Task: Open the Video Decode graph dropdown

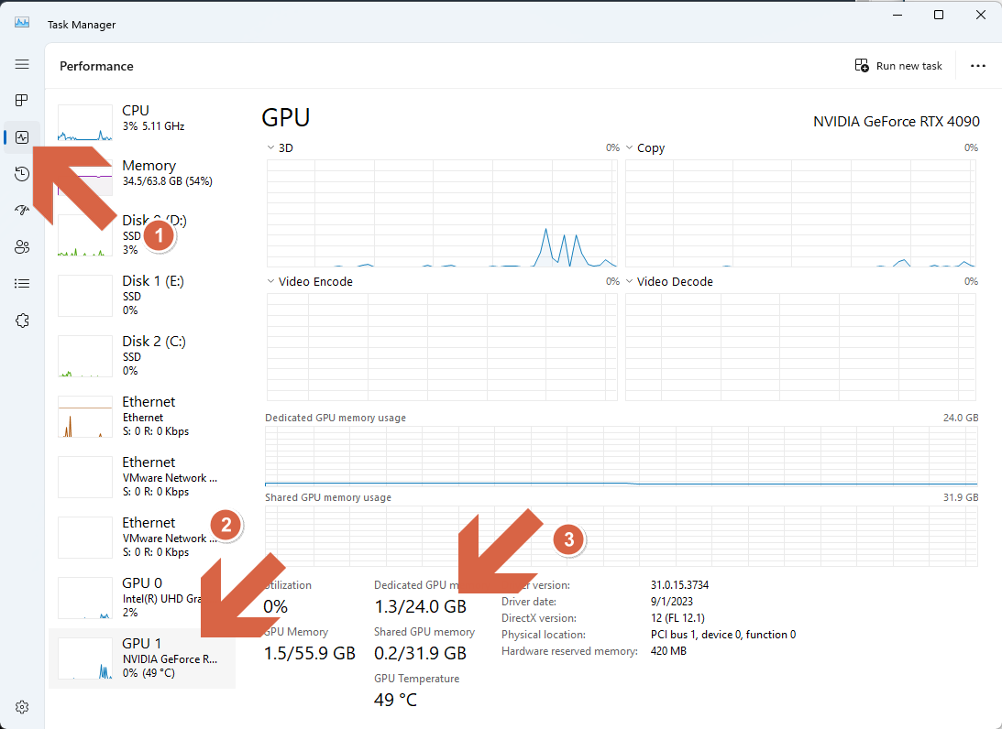Action: 669,281
